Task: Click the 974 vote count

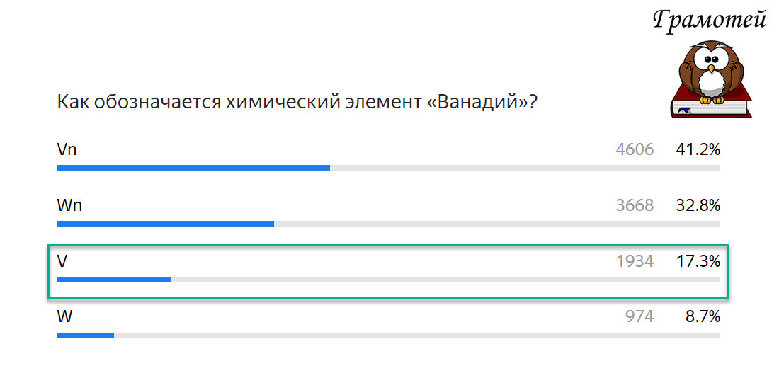Action: pyautogui.click(x=639, y=317)
